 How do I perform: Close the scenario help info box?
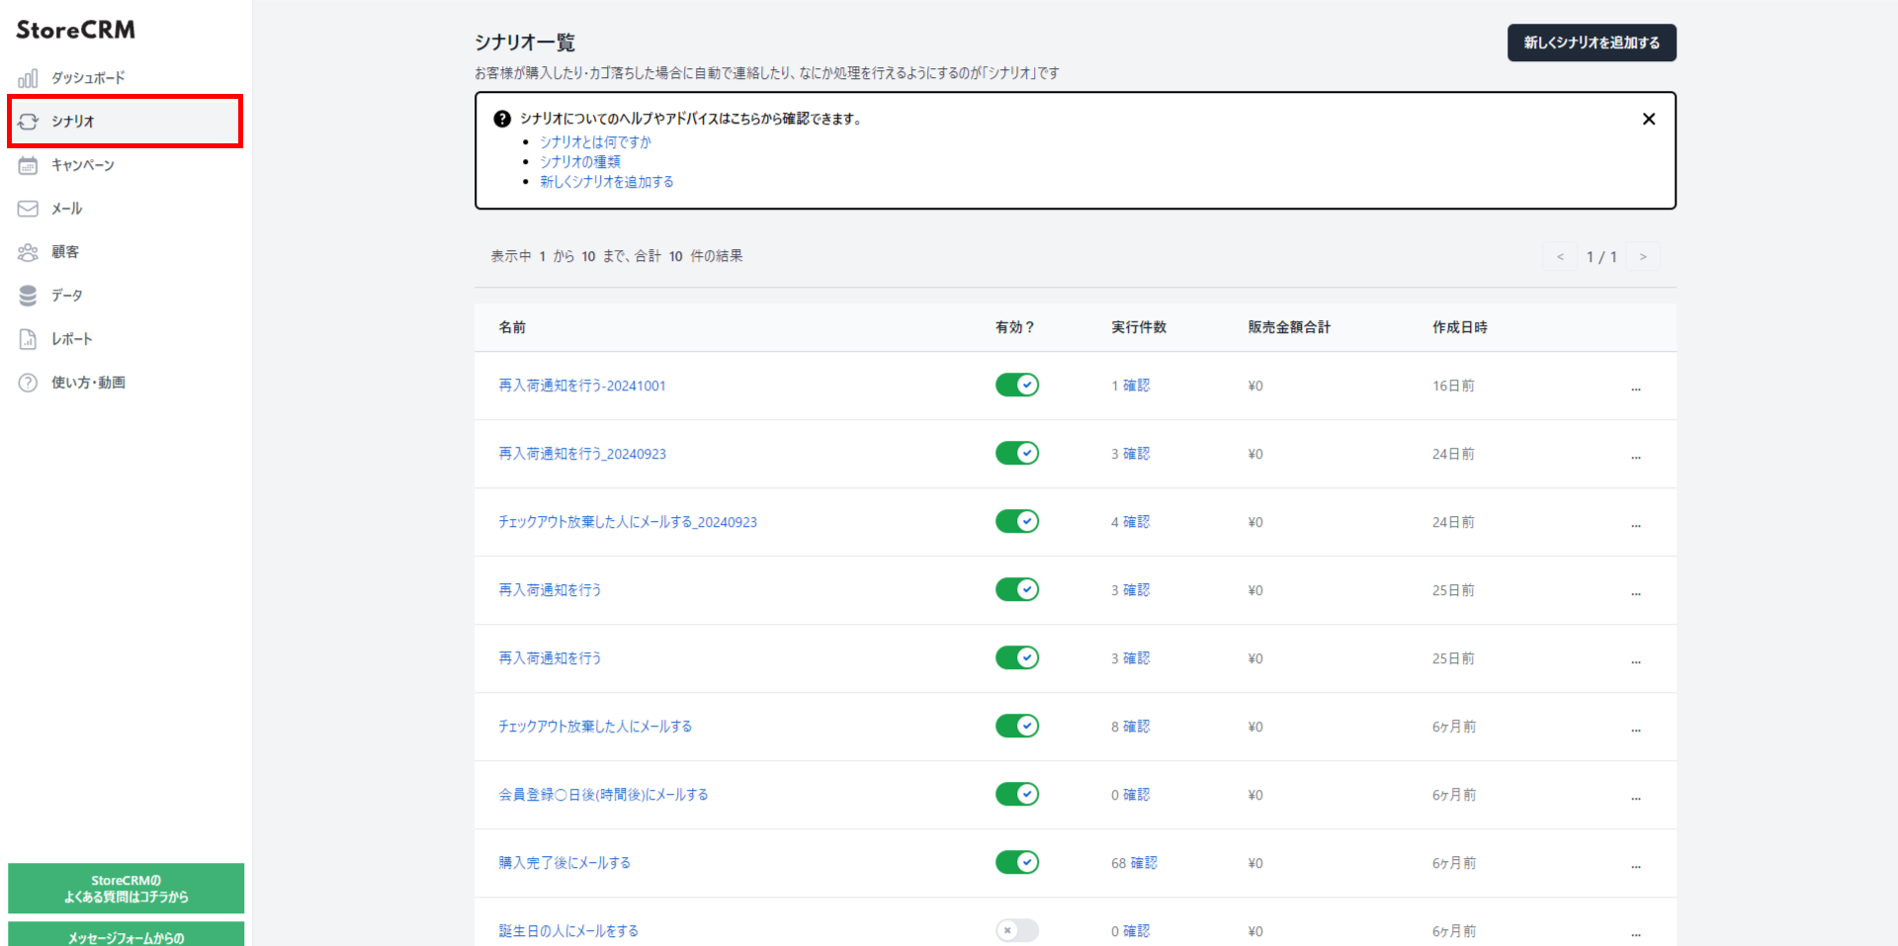[1648, 119]
